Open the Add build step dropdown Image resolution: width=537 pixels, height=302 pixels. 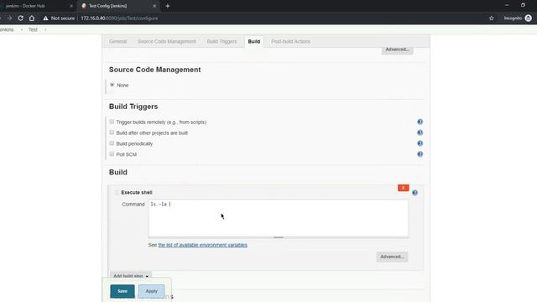tap(131, 276)
